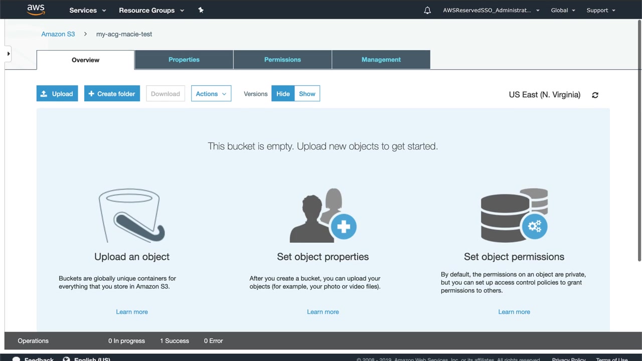Open the Support dropdown menu
642x361 pixels.
click(601, 10)
